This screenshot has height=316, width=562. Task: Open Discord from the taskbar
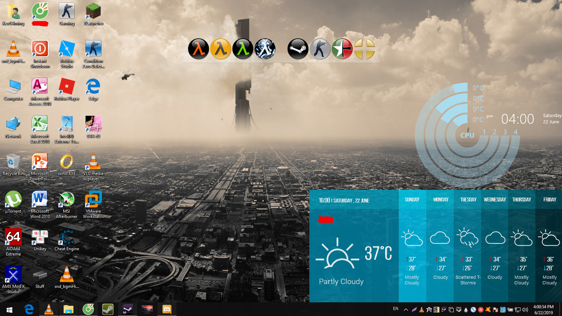tap(167, 309)
